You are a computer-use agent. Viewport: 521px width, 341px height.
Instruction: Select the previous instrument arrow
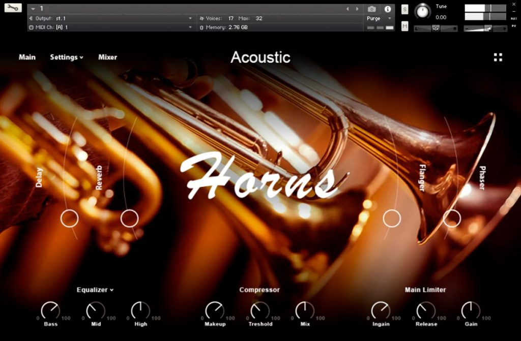pyautogui.click(x=348, y=9)
